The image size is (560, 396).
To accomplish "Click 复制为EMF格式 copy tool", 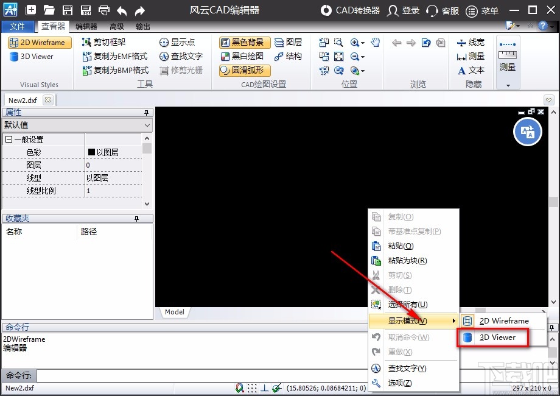I will pos(115,56).
